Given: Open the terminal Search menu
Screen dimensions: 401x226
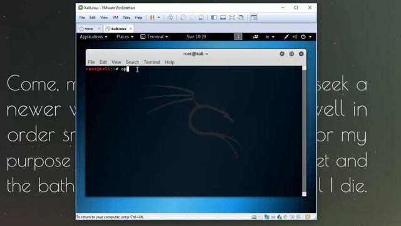Looking at the screenshot, I should pos(132,62).
